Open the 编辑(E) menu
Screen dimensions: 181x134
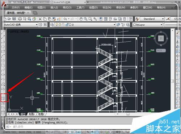(28, 8)
